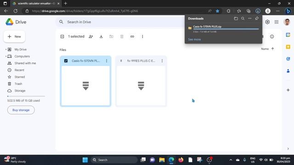
Task: Uncheck the Casio fx-570VN PLUS file checkbox
Action: pyautogui.click(x=66, y=61)
